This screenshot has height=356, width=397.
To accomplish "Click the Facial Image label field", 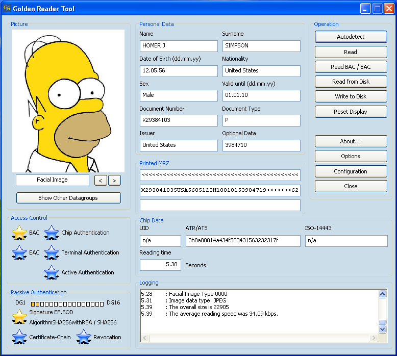I will pyautogui.click(x=53, y=180).
